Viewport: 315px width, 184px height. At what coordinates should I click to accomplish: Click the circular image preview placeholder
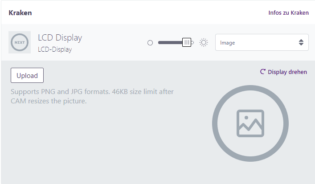tap(250, 123)
